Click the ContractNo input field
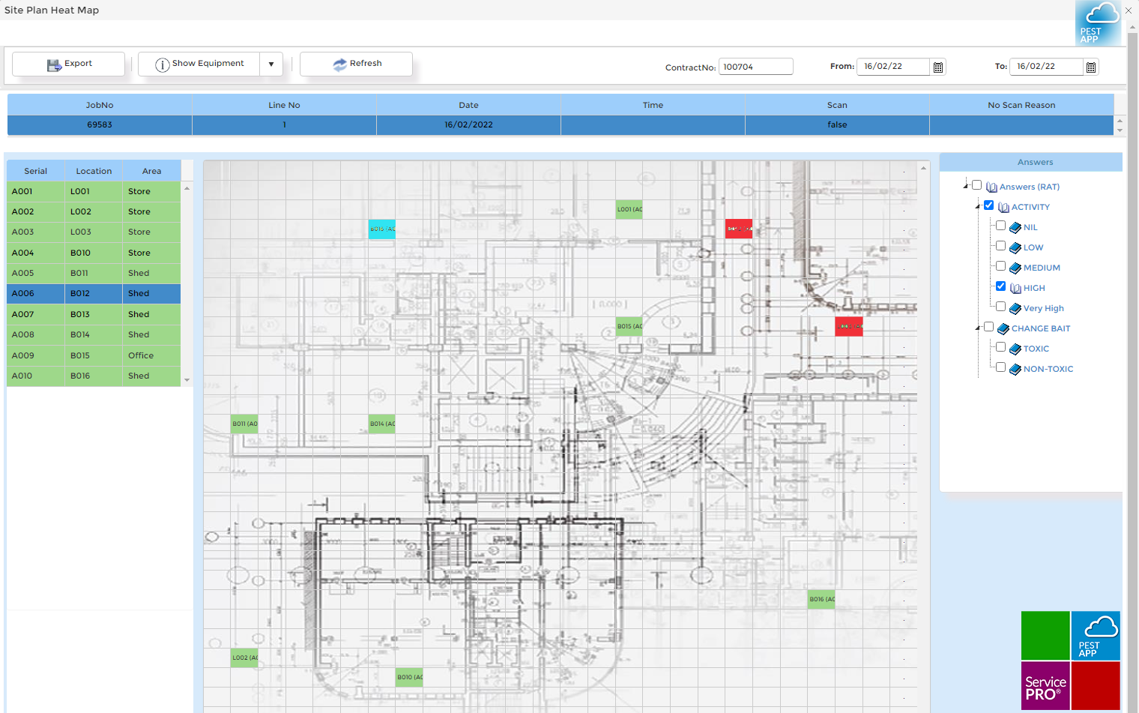This screenshot has height=713, width=1139. [x=755, y=67]
